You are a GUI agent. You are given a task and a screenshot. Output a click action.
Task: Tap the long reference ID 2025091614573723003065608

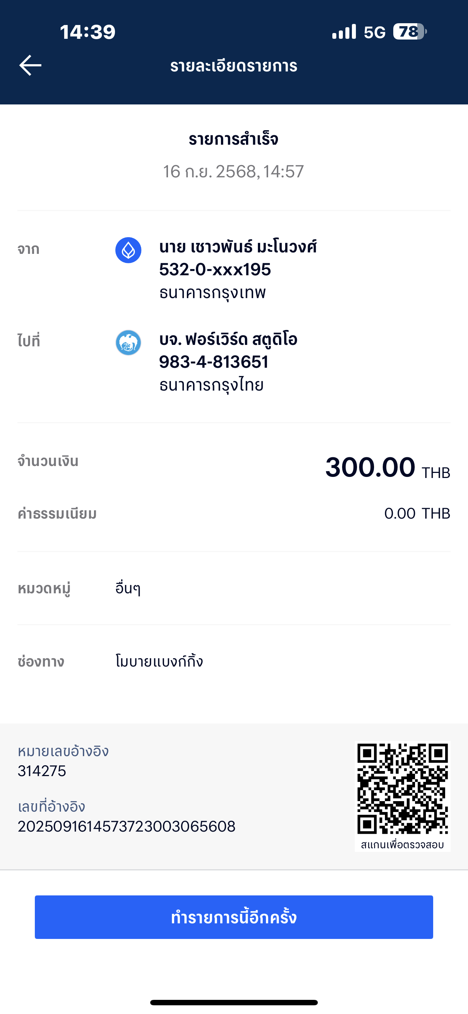pyautogui.click(x=127, y=826)
